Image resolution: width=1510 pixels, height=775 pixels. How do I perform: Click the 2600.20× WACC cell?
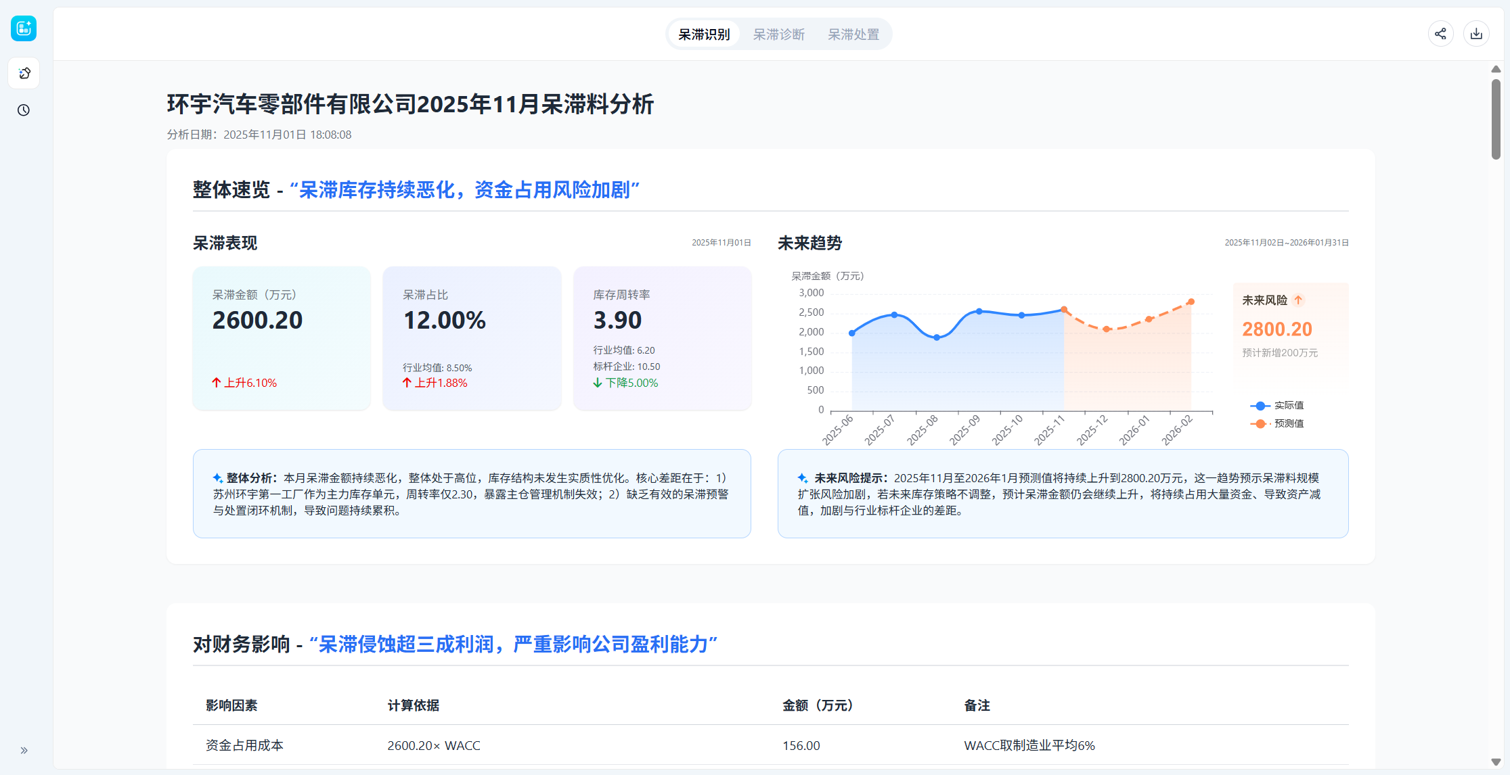coord(434,745)
